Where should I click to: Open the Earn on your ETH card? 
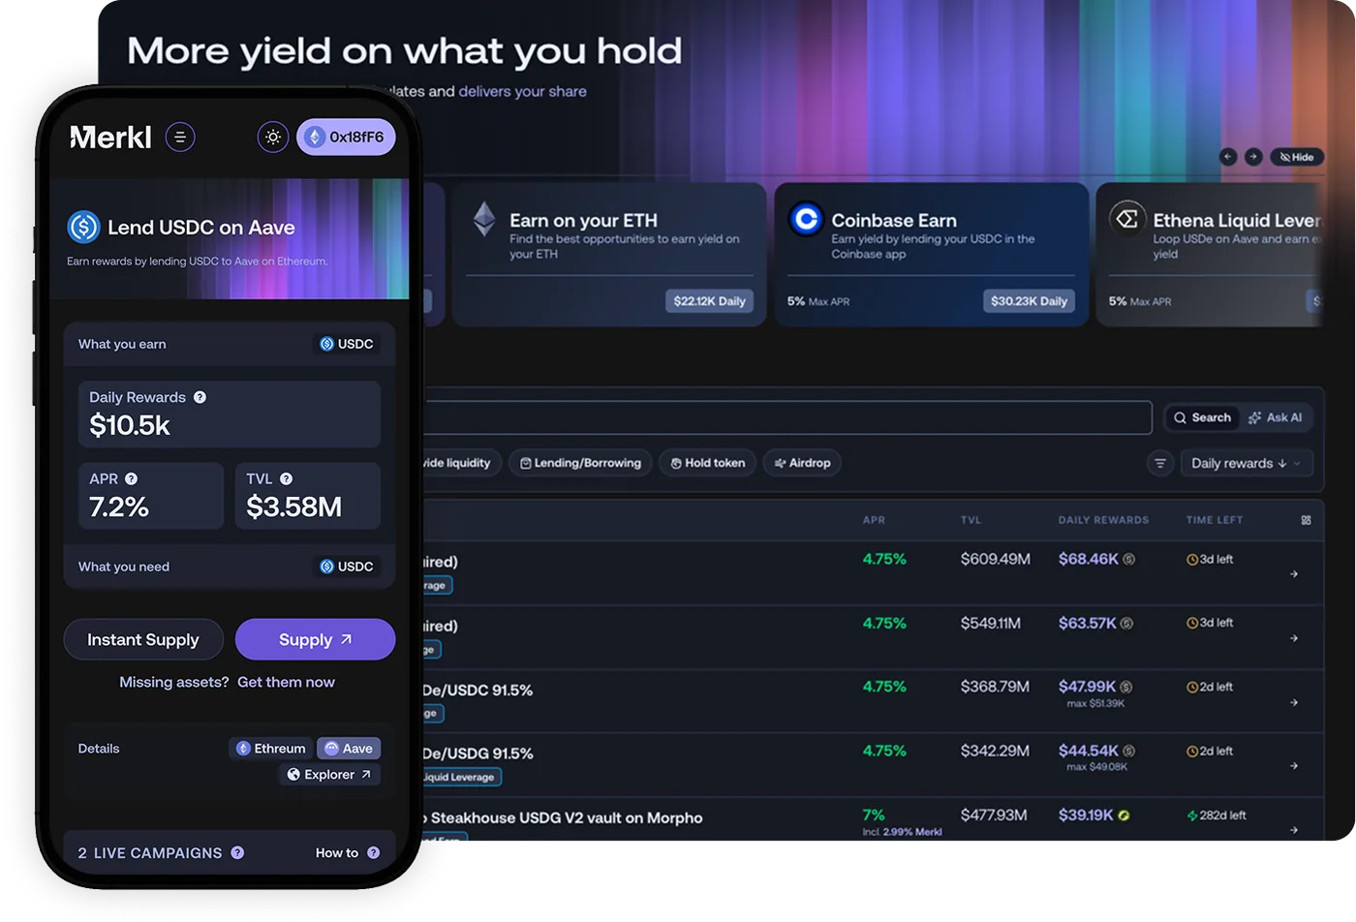point(609,255)
